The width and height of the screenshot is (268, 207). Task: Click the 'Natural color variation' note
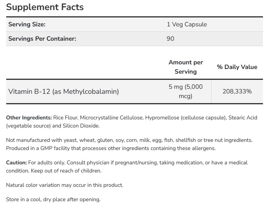[65, 185]
